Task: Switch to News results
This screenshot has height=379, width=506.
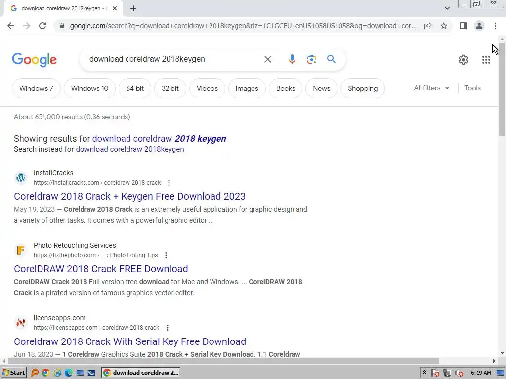Action: pyautogui.click(x=321, y=88)
